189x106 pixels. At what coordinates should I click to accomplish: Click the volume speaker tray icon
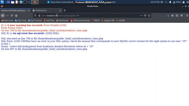click(166, 2)
